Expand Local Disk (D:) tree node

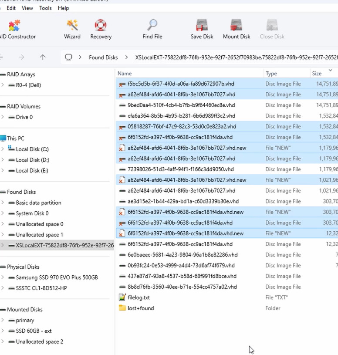coord(3,159)
